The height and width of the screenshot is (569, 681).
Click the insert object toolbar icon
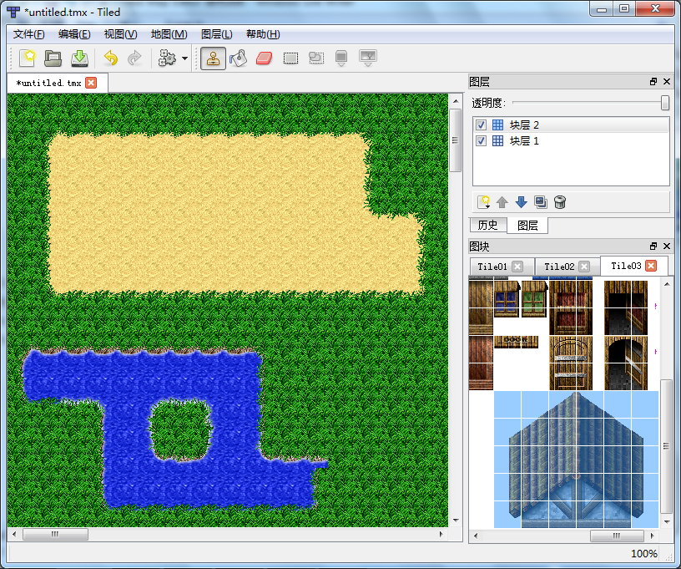click(x=341, y=58)
